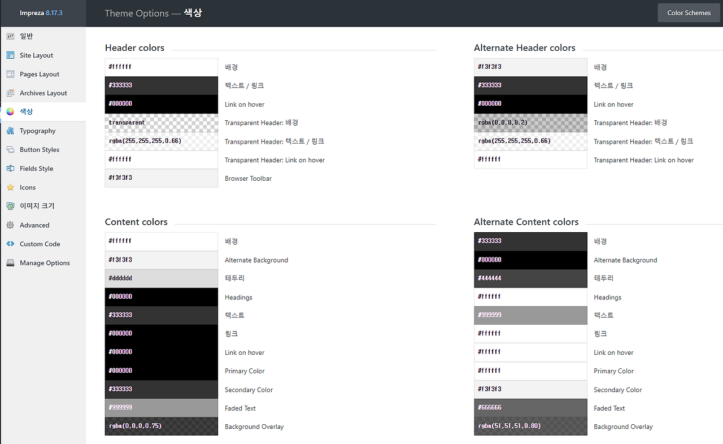
Task: Open the Custom Code section
Action: pyautogui.click(x=43, y=244)
